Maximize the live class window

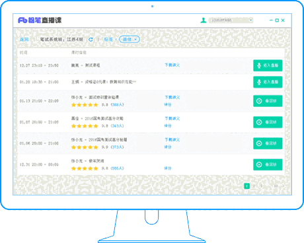[x=277, y=20]
